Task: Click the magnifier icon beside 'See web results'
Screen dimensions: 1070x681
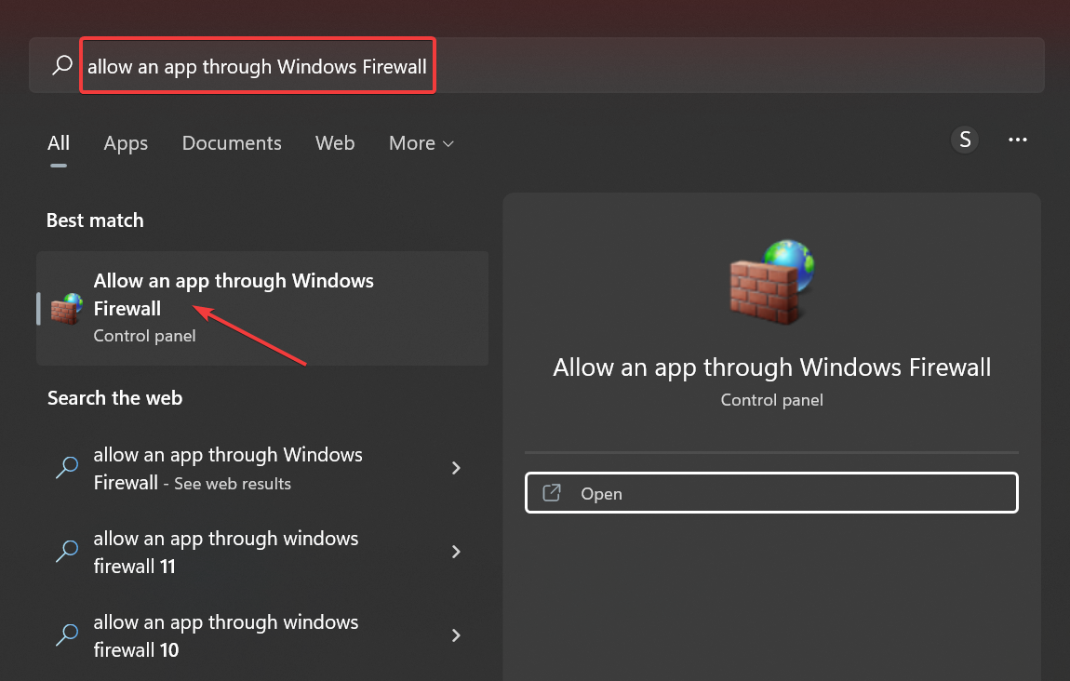Action: (x=67, y=467)
